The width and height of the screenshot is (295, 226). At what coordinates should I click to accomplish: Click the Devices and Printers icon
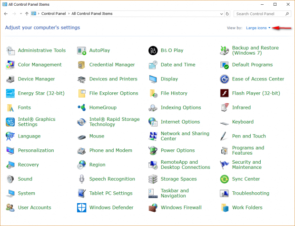click(x=82, y=79)
